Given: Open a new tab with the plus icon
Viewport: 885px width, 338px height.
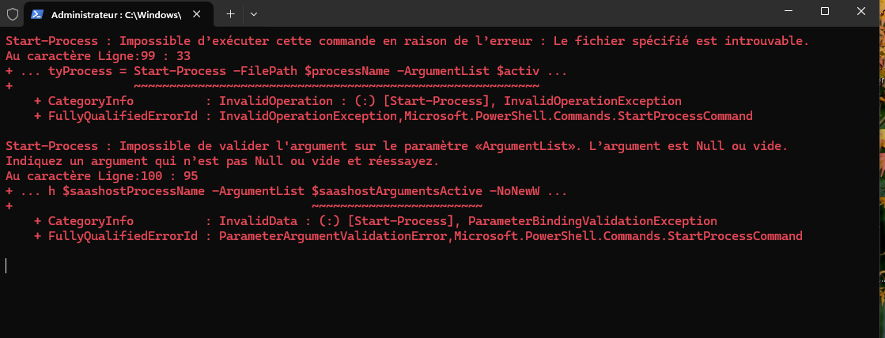Looking at the screenshot, I should [230, 13].
